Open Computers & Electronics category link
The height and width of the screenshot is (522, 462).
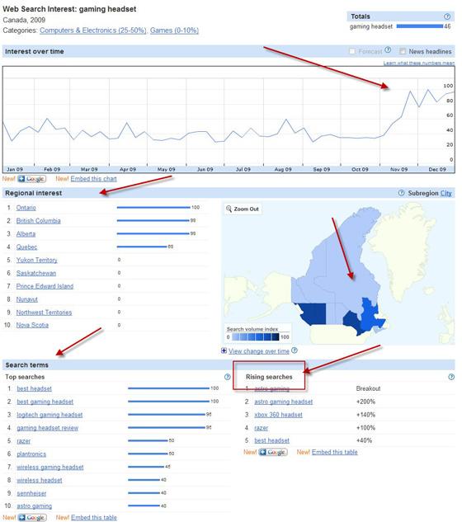pos(92,31)
